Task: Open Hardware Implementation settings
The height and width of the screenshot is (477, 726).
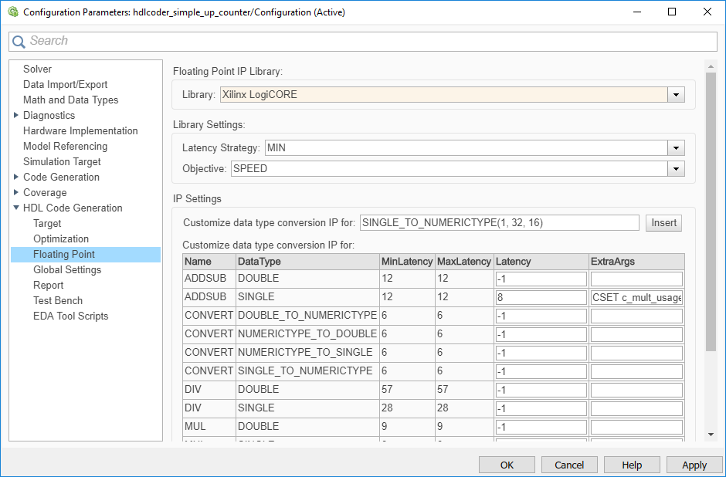Action: [80, 130]
